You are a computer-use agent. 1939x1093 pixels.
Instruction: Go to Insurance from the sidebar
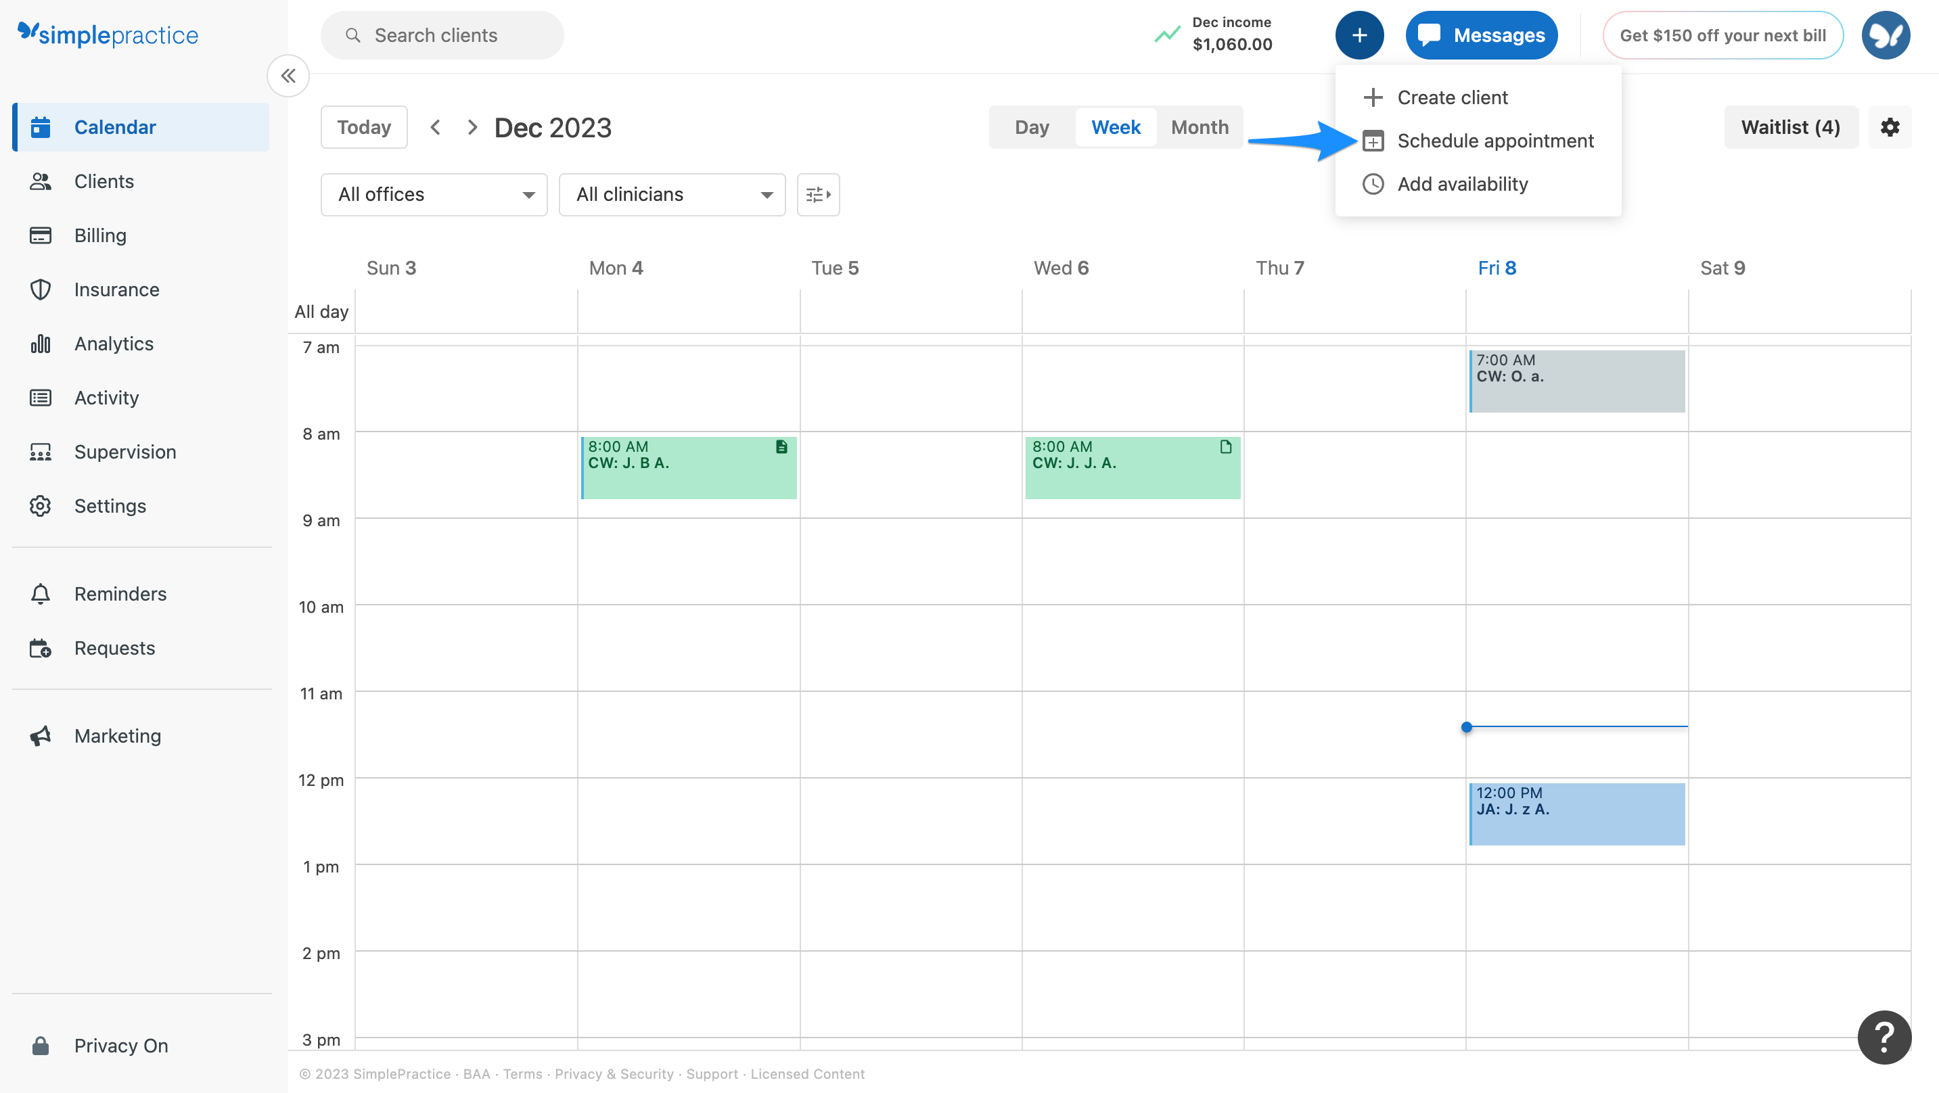(x=116, y=289)
